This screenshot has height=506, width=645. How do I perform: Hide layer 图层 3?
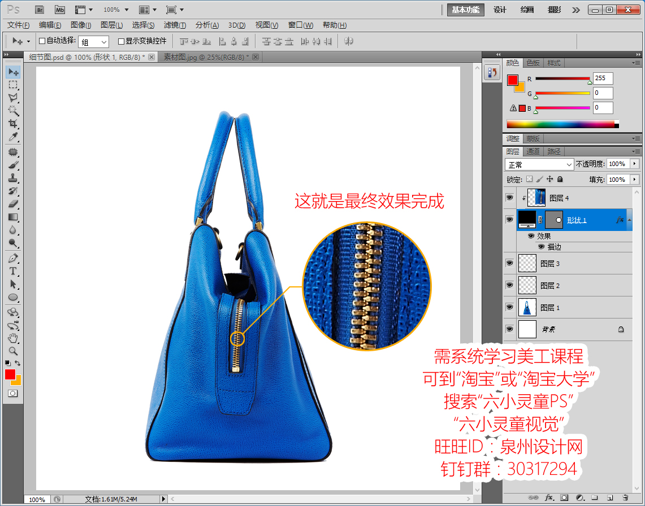[510, 263]
